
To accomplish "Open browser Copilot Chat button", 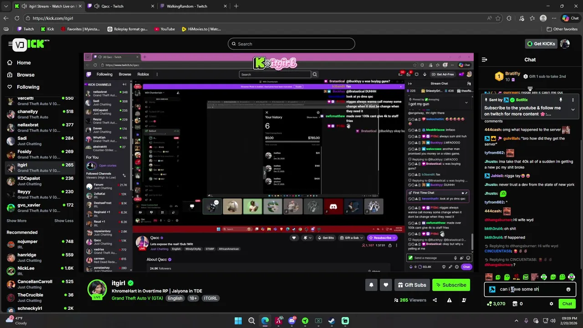I will pyautogui.click(x=570, y=18).
